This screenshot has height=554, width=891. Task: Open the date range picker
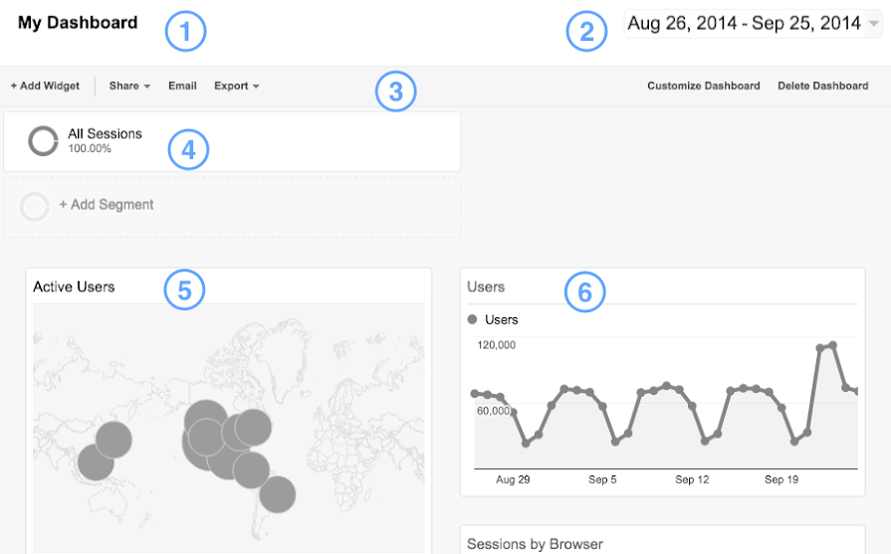point(753,25)
